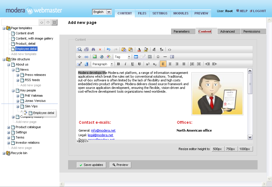272x187 pixels.
Task: Toggle align center
Action: 170,64
